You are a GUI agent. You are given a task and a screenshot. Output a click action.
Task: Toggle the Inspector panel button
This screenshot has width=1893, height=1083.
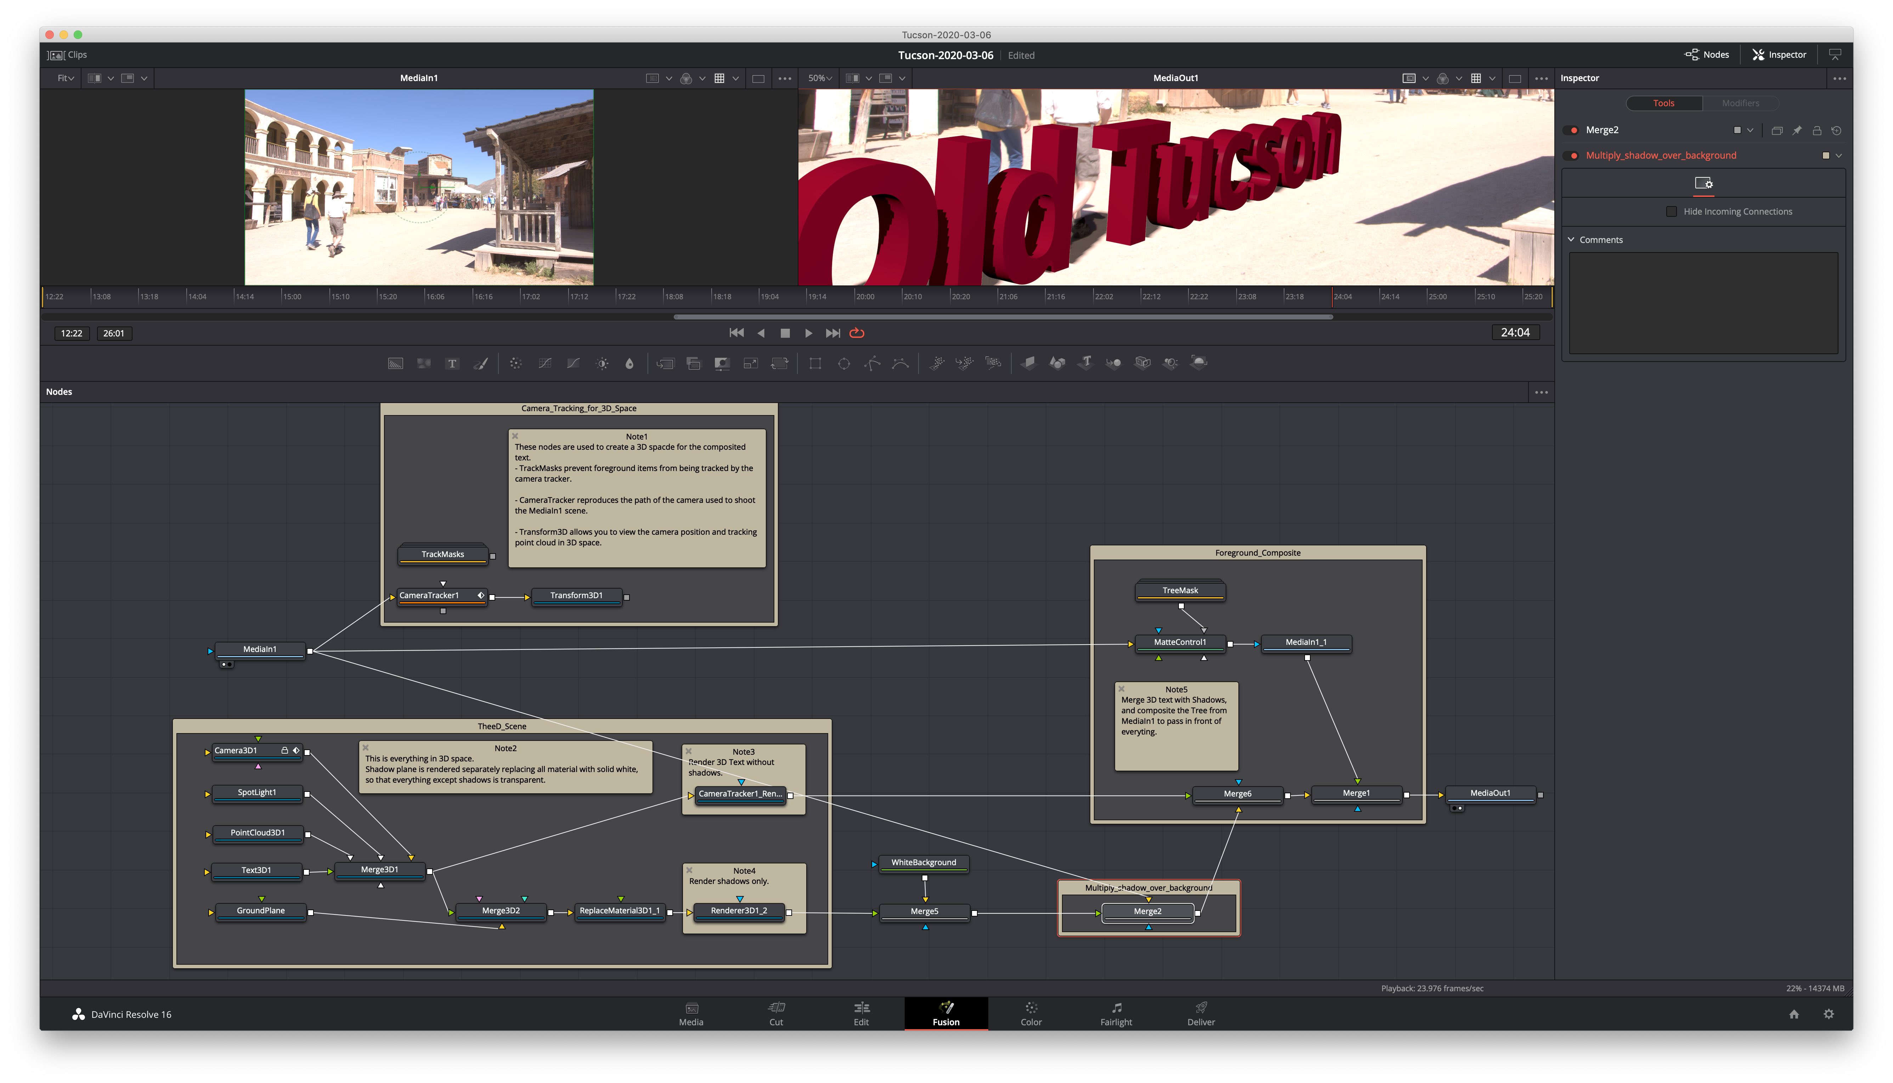[1779, 55]
